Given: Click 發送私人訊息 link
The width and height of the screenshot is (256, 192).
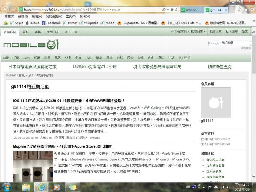Looking at the screenshot, I should coord(215,160).
